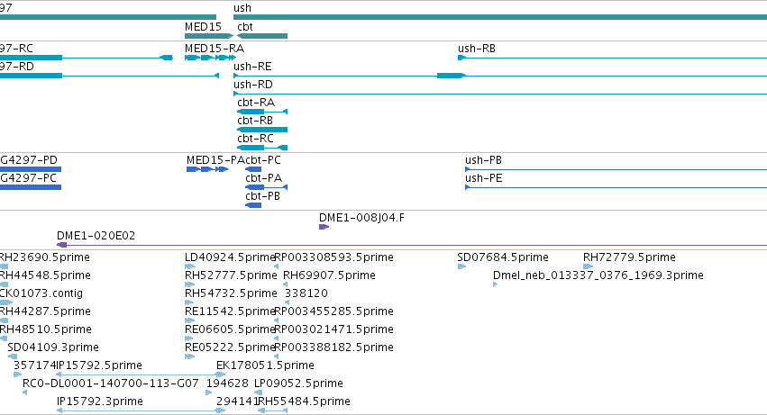Select the ush-RB transcript label
The width and height of the screenshot is (767, 415).
click(x=477, y=49)
